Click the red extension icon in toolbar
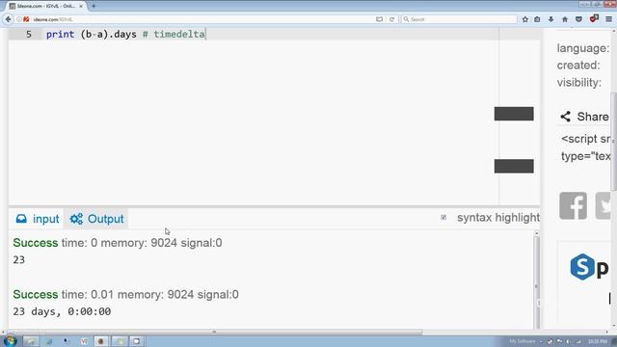617x347 pixels. (x=594, y=18)
